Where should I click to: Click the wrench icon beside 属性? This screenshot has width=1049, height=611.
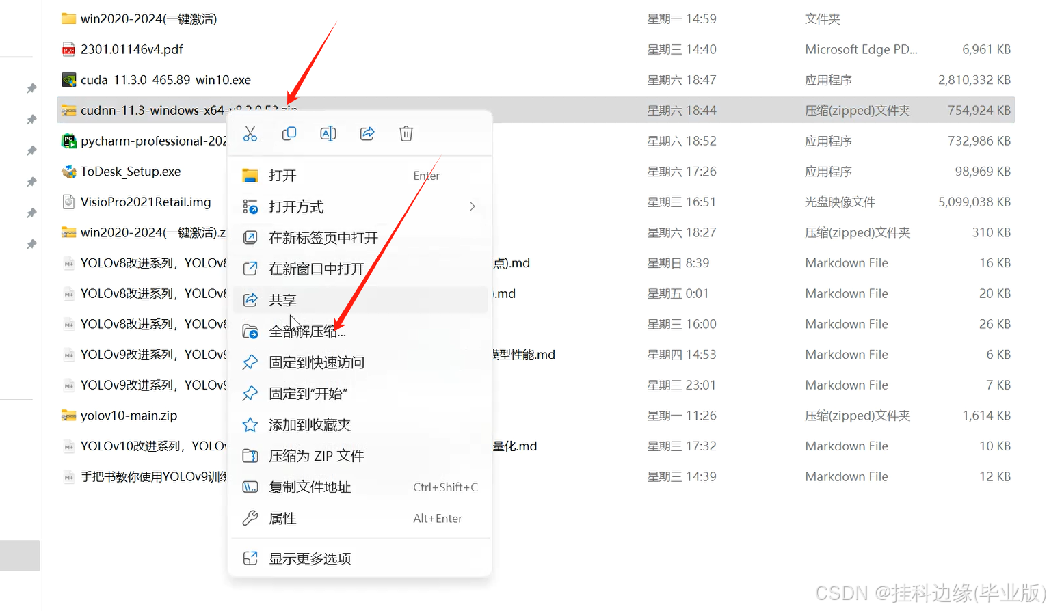point(250,519)
